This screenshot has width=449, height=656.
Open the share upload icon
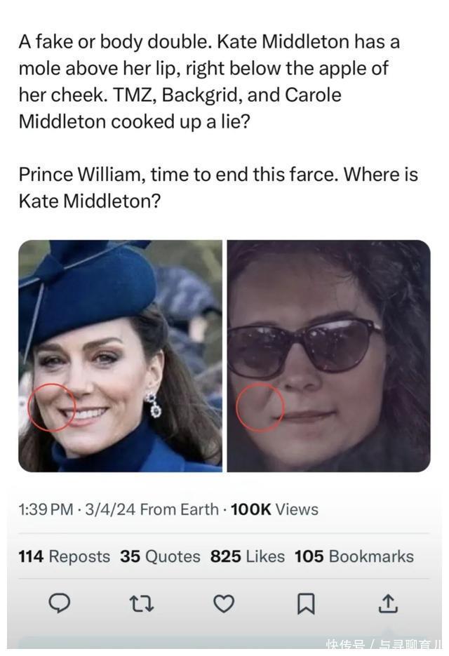(388, 603)
